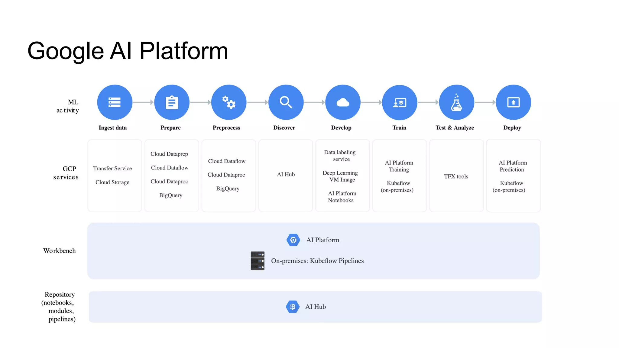Click 'Cloud Dataflow' in the Prepare card
The width and height of the screenshot is (619, 348).
point(170,168)
